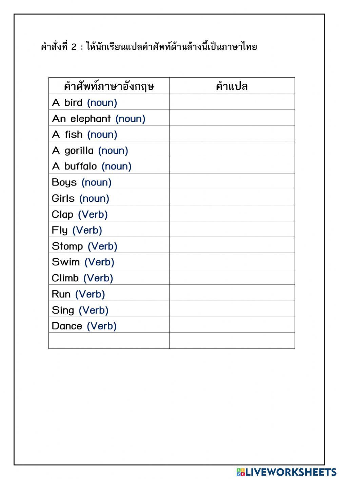Select the answer cell for "Stomp"
The height and width of the screenshot is (479, 339).
pyautogui.click(x=232, y=245)
